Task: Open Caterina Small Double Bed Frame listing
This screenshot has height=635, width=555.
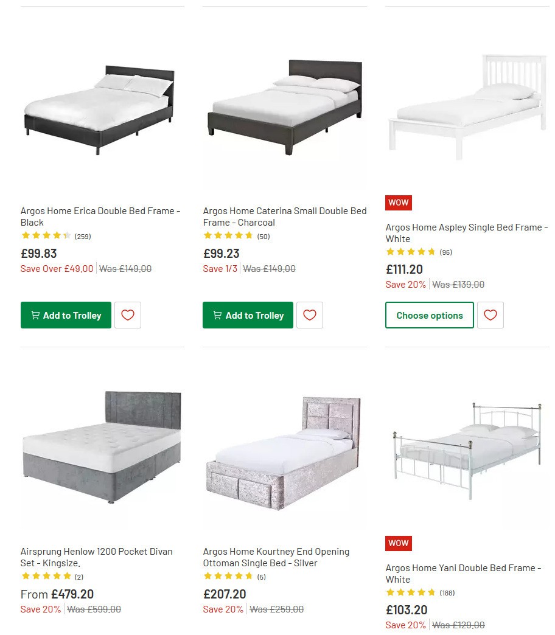Action: (x=285, y=217)
